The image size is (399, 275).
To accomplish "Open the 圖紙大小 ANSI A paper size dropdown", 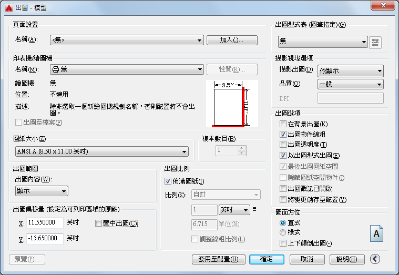I will point(102,151).
